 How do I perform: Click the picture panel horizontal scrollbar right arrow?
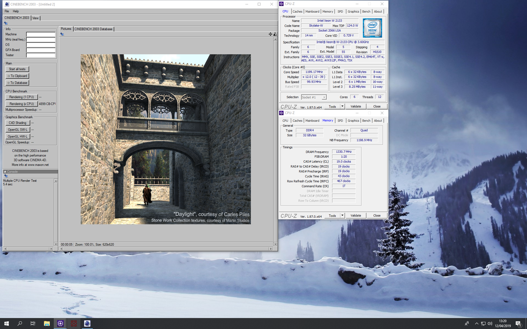coord(271,249)
